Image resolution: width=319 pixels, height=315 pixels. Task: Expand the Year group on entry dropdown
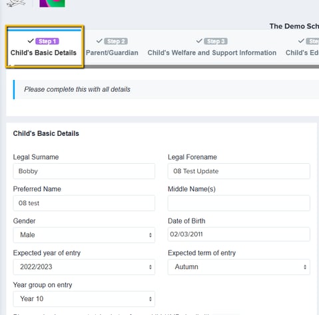84,299
